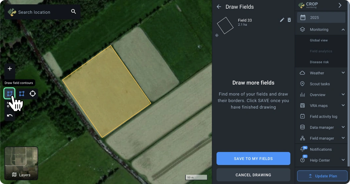Collapse the Monitoring section
The width and height of the screenshot is (350, 184).
(343, 30)
